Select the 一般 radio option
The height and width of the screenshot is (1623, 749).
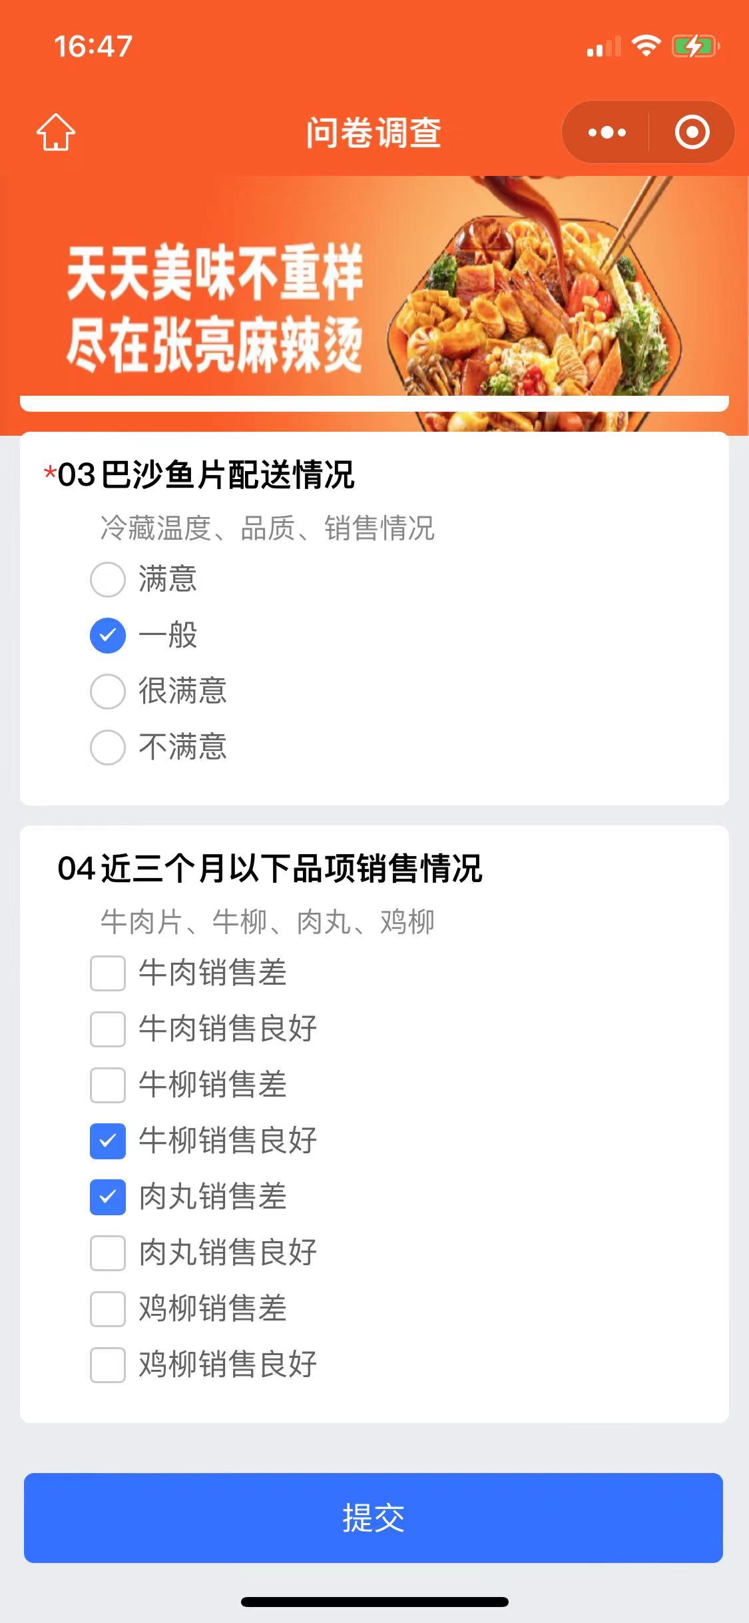[108, 635]
